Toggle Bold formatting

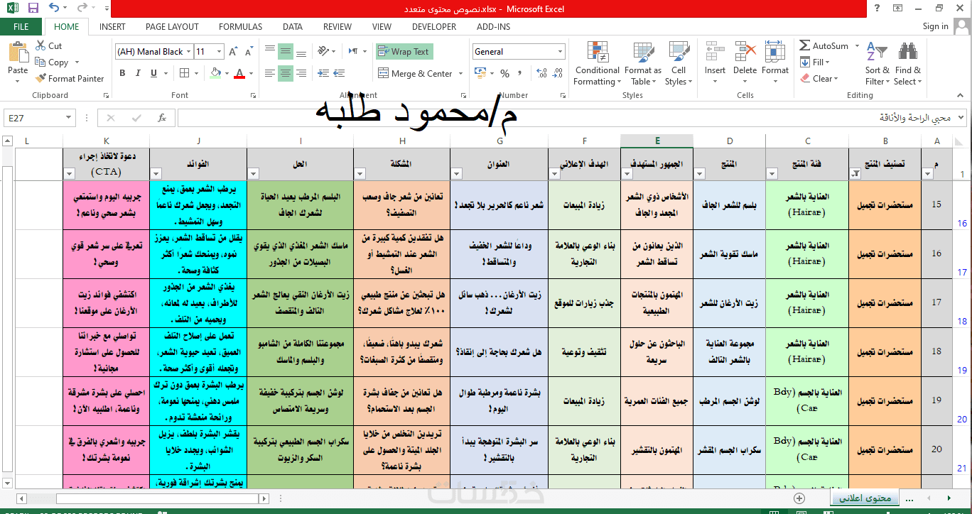pyautogui.click(x=122, y=73)
